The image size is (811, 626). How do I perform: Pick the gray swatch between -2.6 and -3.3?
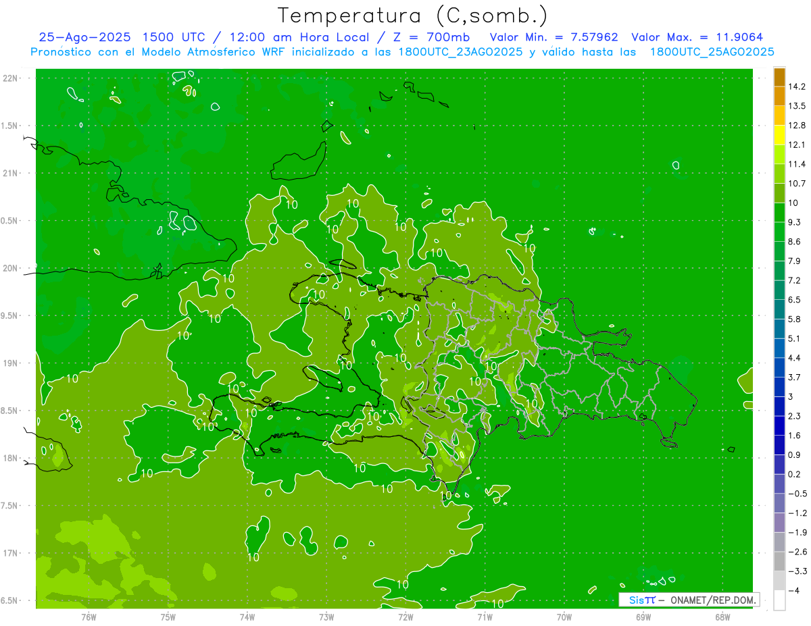point(779,561)
